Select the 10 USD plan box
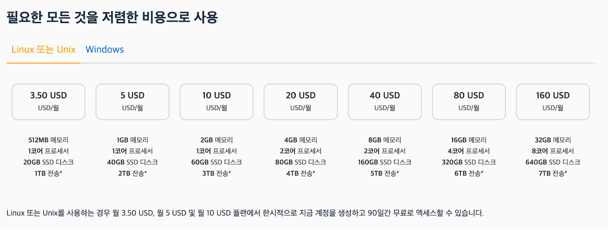This screenshot has height=230, width=608. pos(217,102)
